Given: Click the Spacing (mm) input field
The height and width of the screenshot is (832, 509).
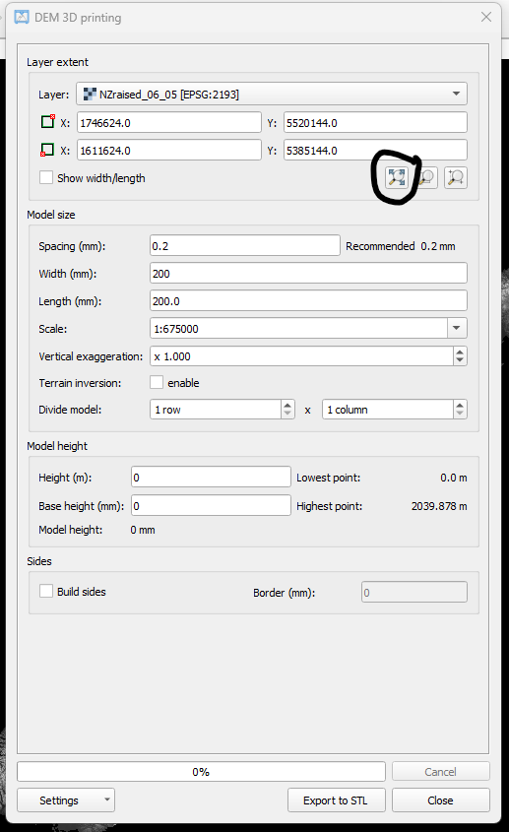Looking at the screenshot, I should [245, 246].
